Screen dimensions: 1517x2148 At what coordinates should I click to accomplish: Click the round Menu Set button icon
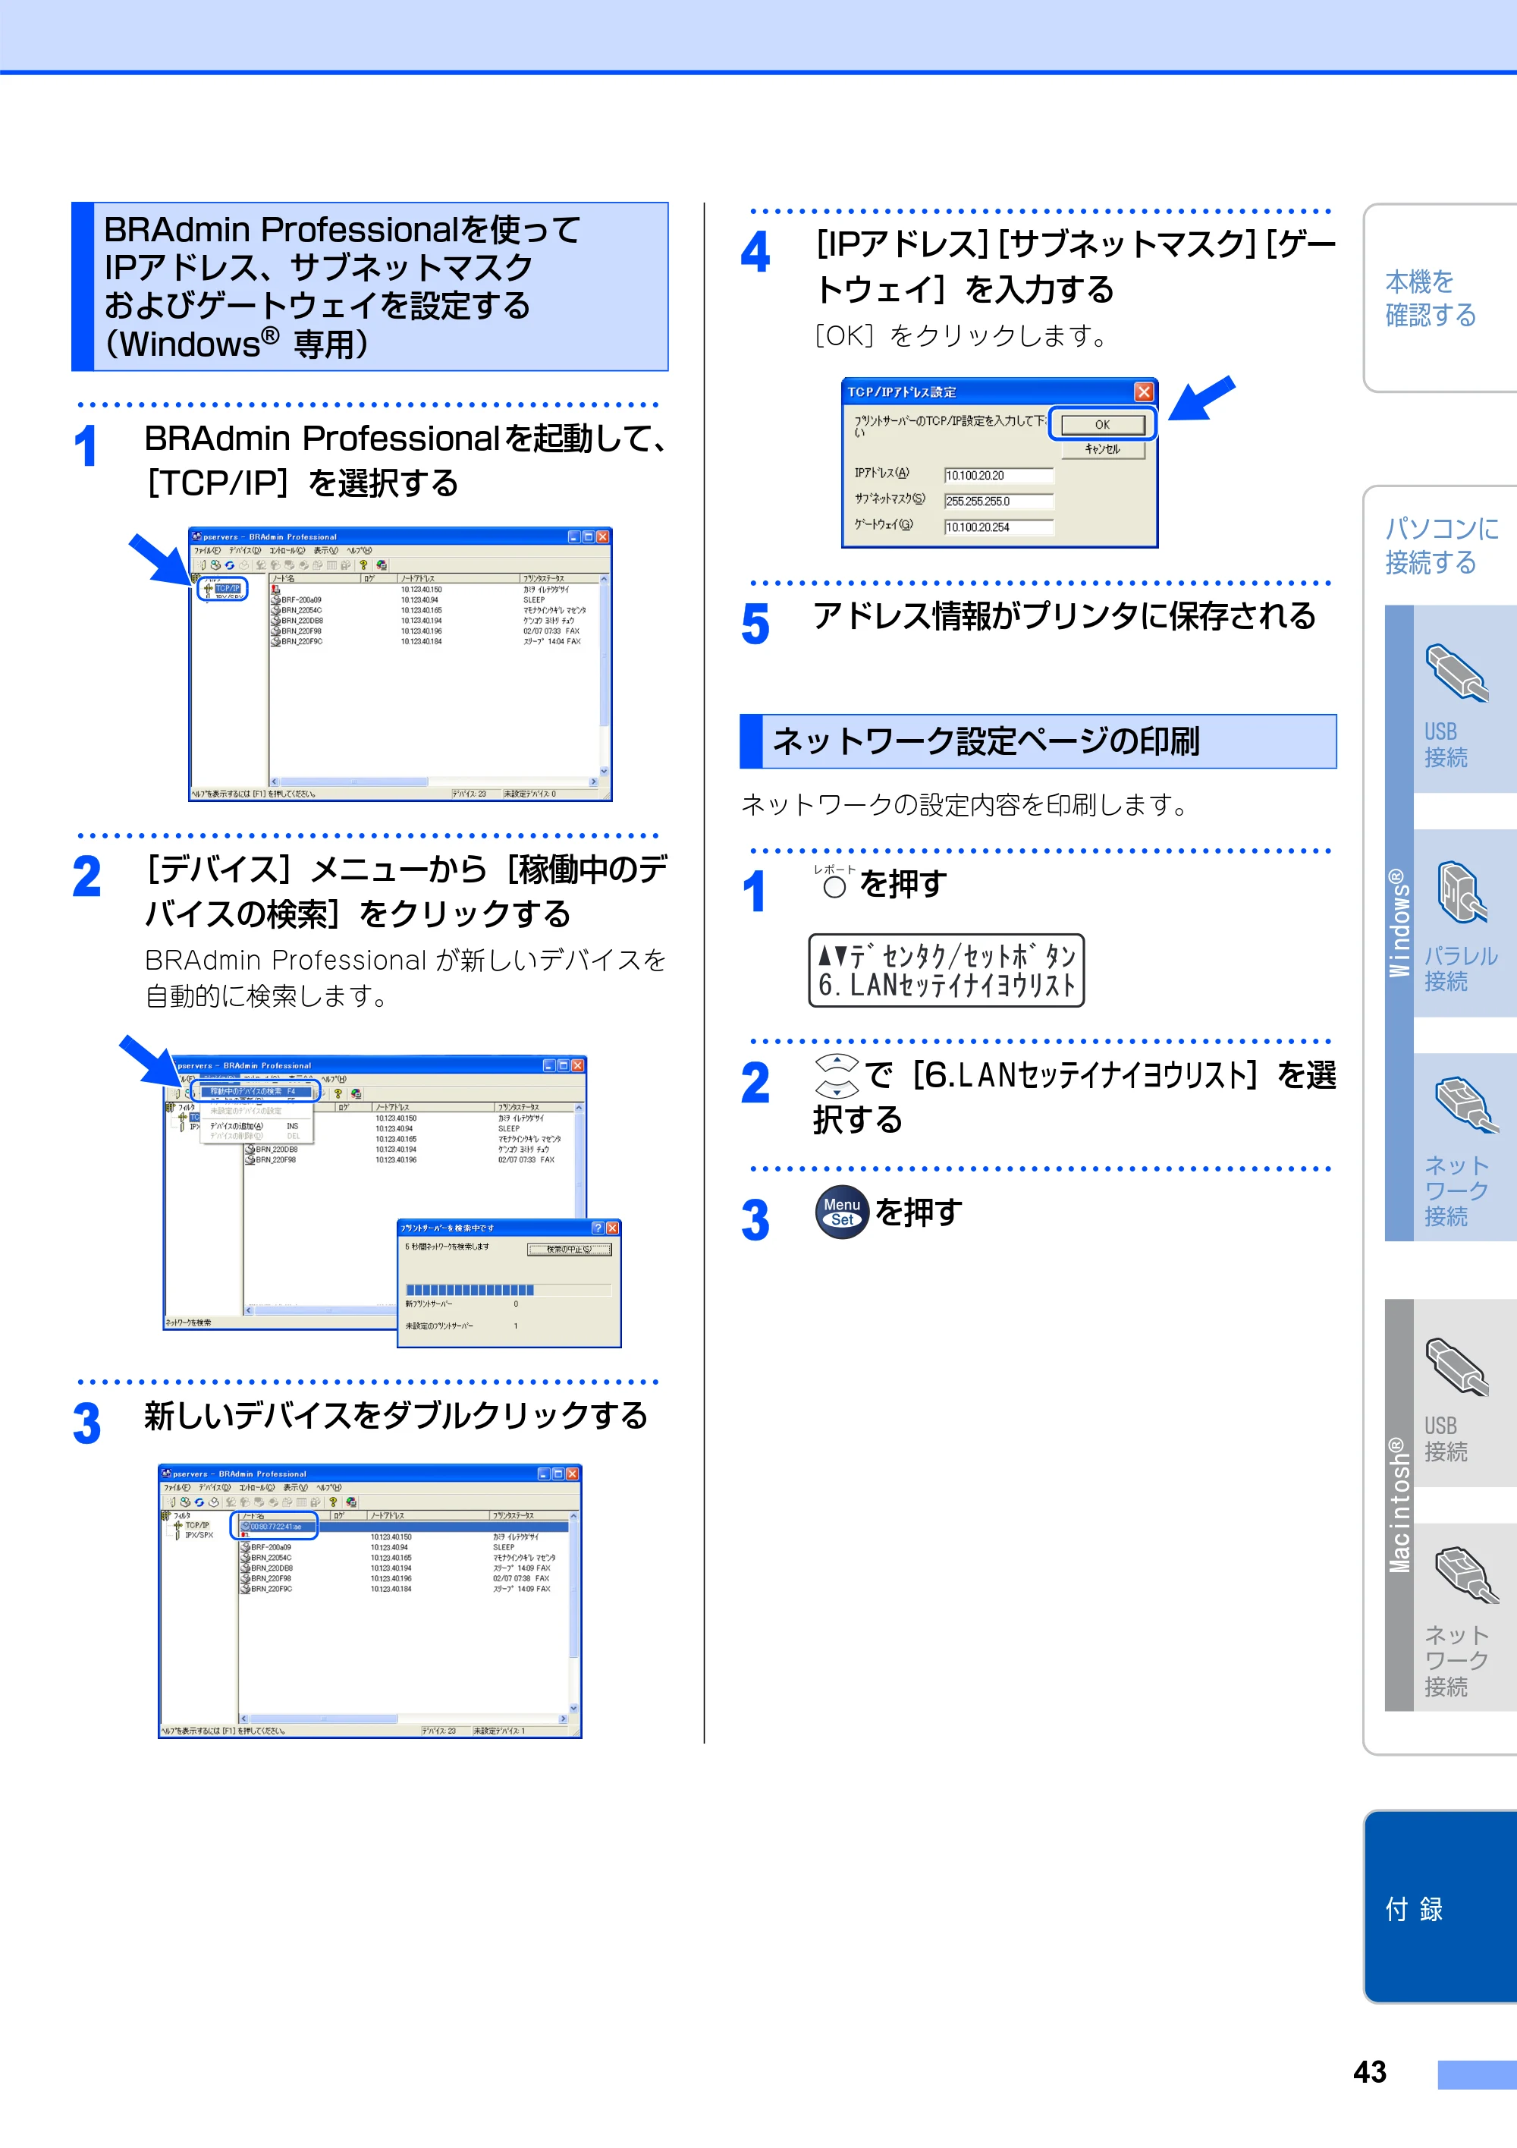[842, 1212]
